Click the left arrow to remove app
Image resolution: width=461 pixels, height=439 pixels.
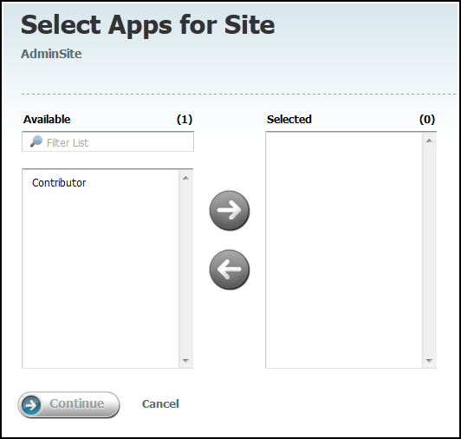click(230, 270)
